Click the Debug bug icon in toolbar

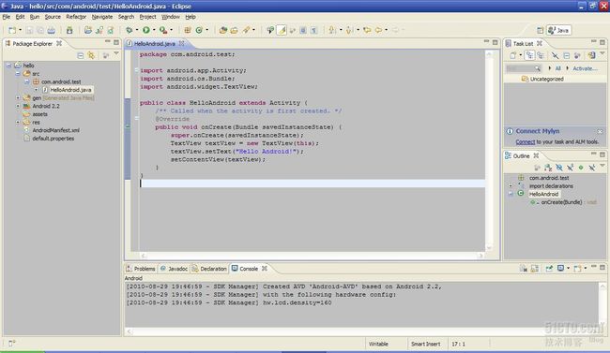[x=129, y=30]
